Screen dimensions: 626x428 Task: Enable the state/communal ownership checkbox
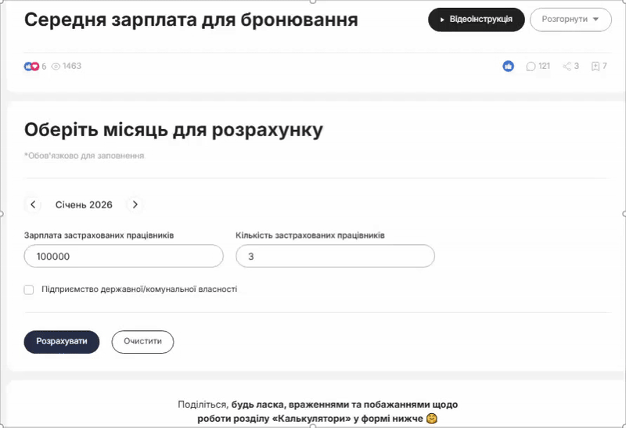[29, 290]
